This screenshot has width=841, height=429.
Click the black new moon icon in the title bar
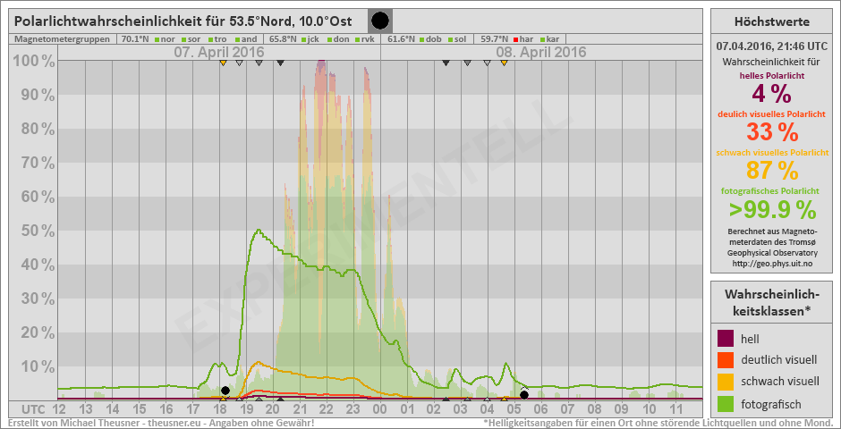click(x=380, y=21)
